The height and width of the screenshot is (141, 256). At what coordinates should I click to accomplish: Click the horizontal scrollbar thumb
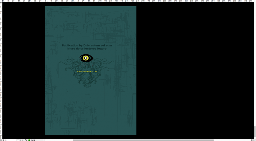point(143,140)
